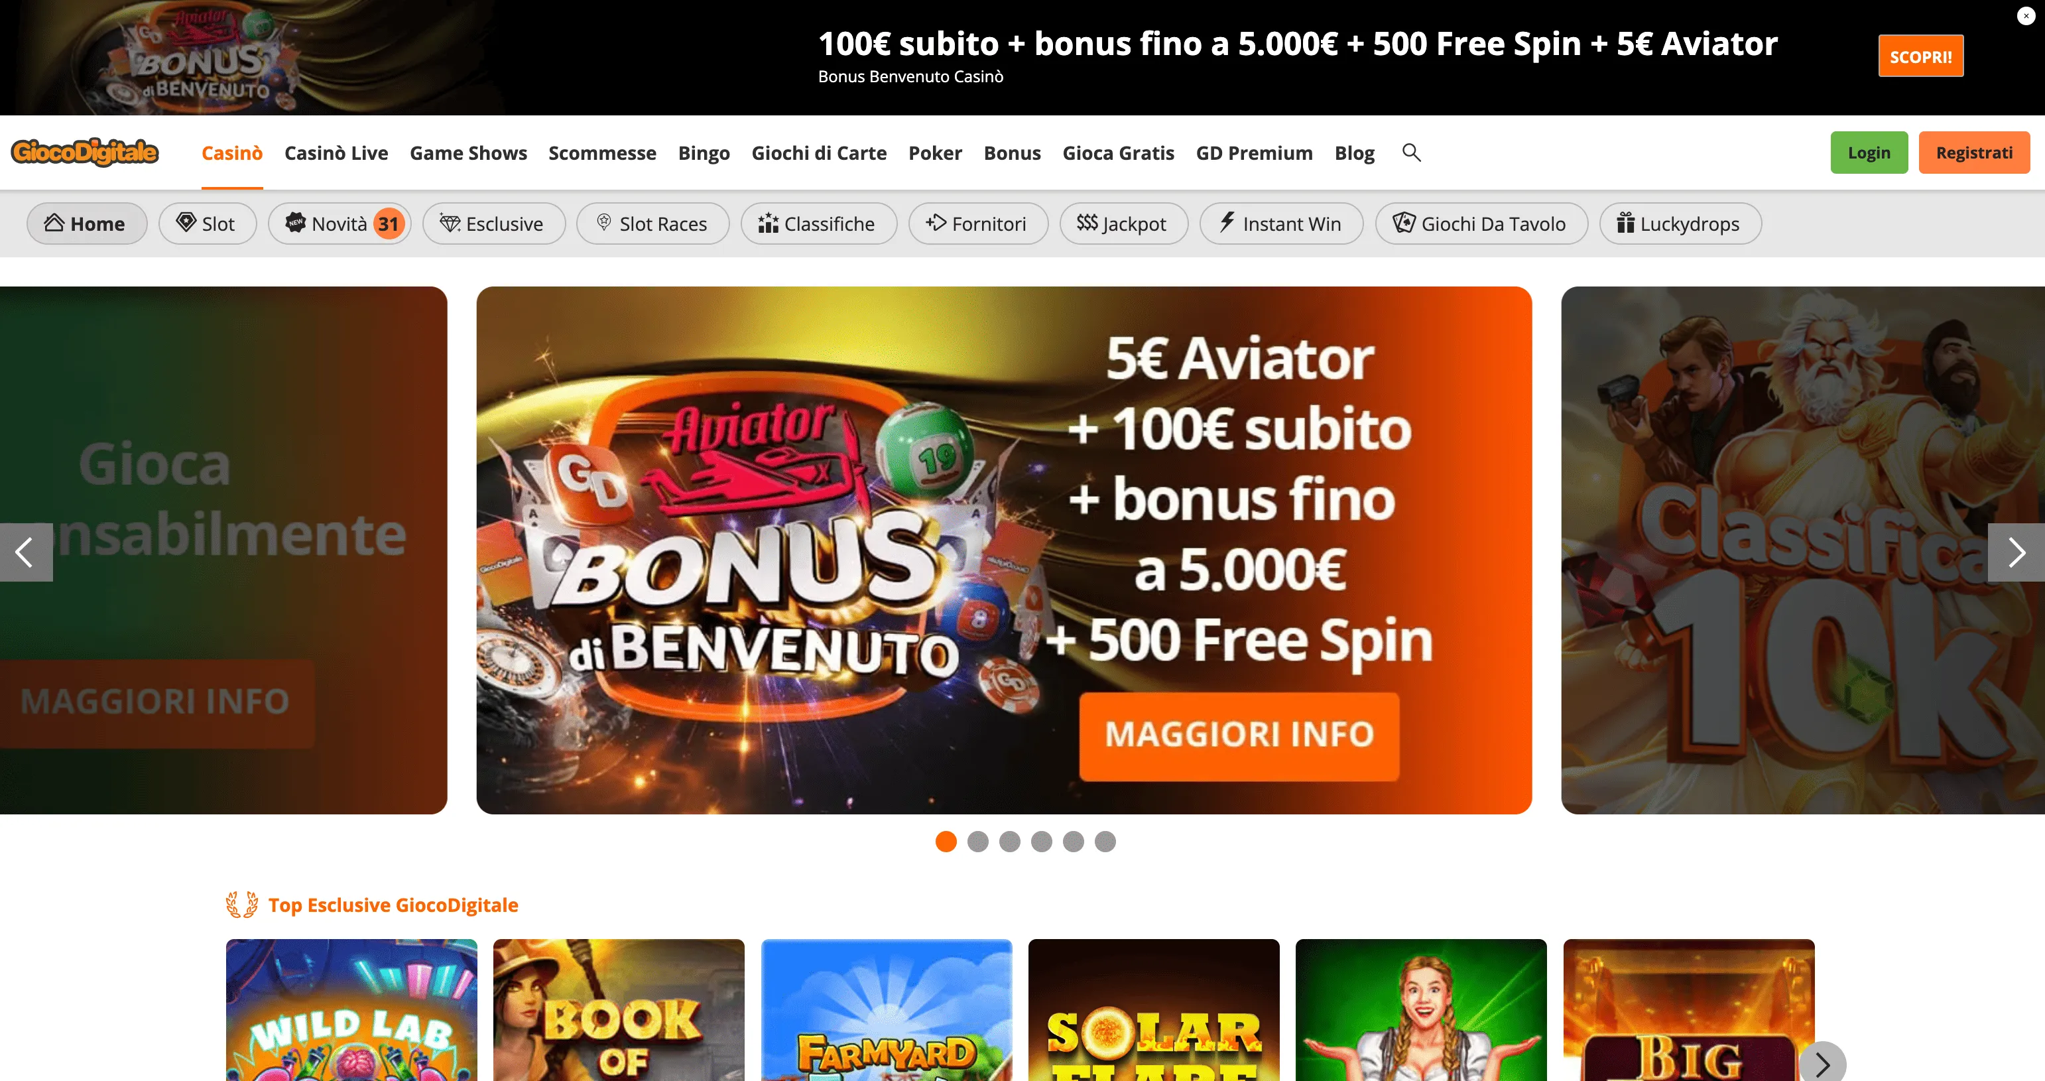Image resolution: width=2045 pixels, height=1081 pixels.
Task: Select the second carousel dot
Action: point(978,842)
